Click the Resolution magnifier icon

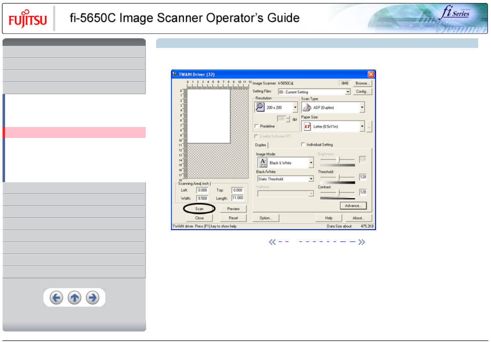point(260,107)
